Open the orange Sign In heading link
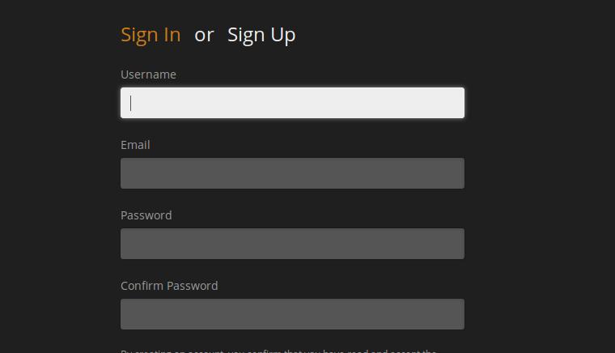The image size is (615, 353). point(151,36)
